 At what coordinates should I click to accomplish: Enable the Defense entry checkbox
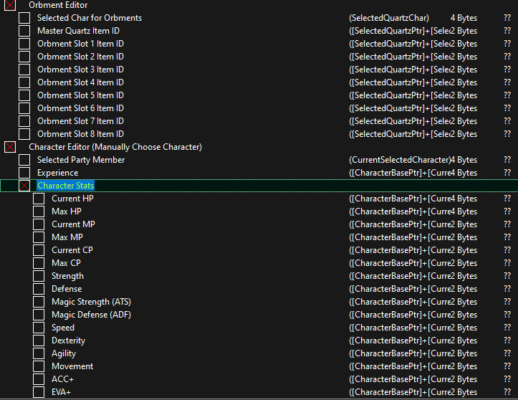tap(39, 289)
